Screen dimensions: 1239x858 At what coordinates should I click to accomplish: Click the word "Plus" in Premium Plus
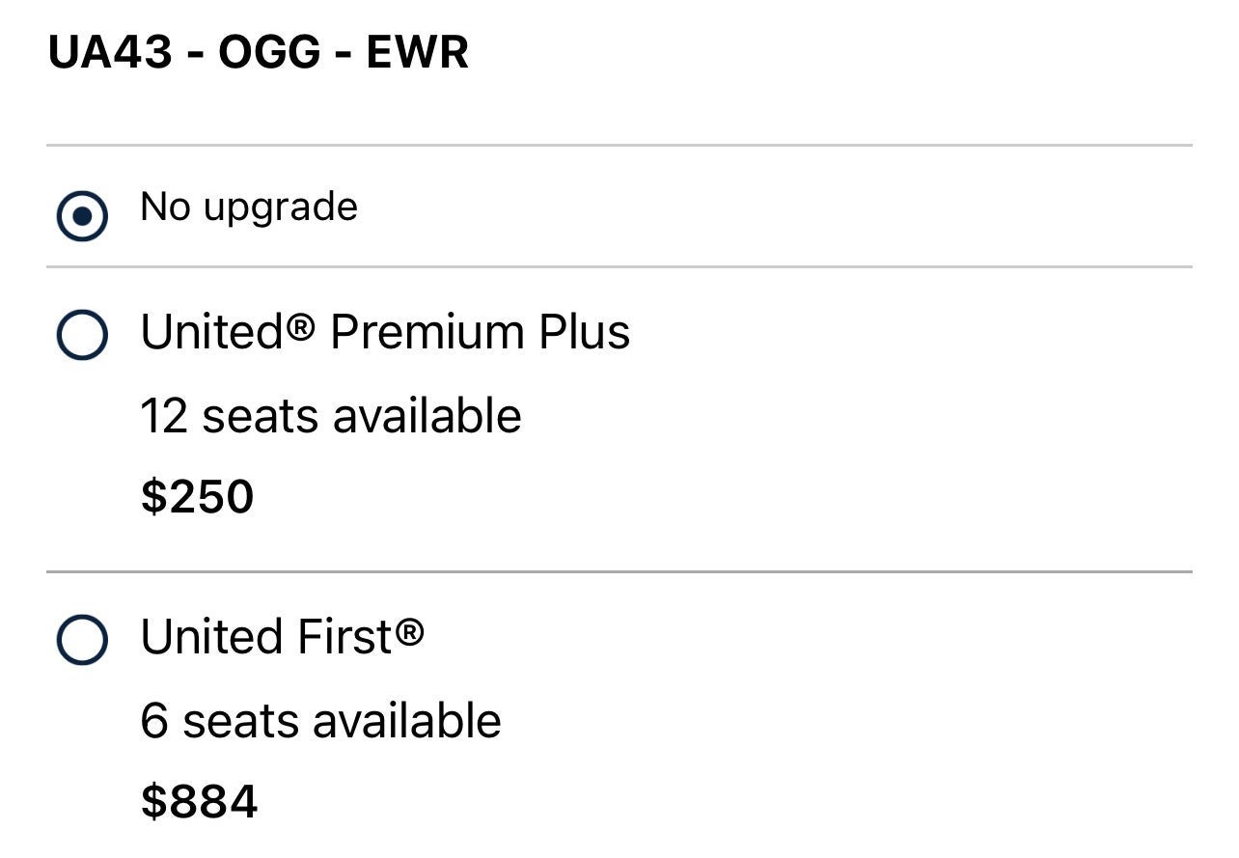coord(584,333)
